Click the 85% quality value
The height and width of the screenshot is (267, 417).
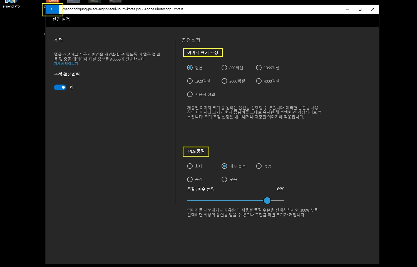point(281,189)
